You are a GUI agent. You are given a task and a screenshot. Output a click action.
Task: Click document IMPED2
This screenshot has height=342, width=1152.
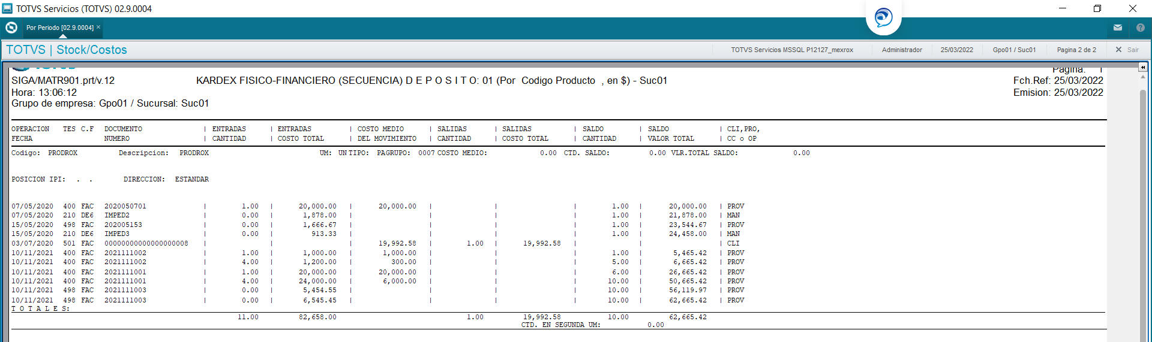pos(117,215)
